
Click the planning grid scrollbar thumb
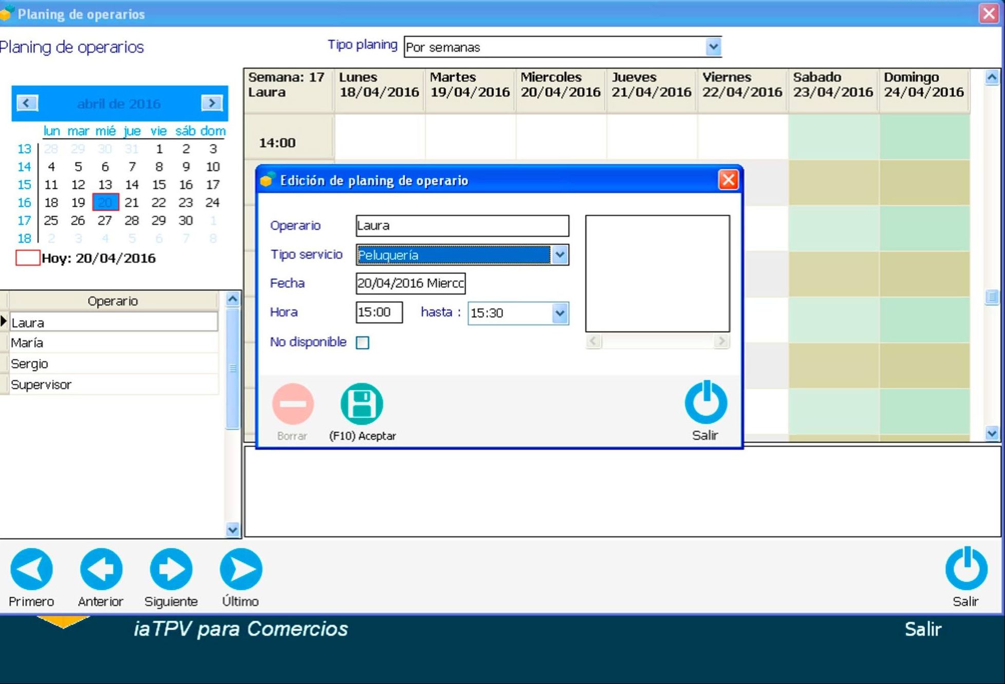pos(992,297)
